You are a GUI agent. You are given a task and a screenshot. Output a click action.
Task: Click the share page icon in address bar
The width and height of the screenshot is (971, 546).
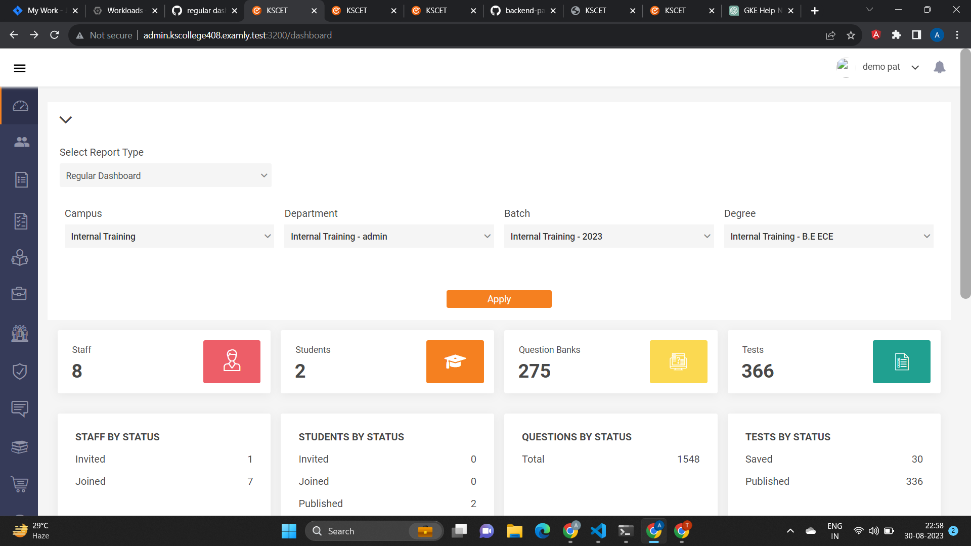pyautogui.click(x=830, y=35)
